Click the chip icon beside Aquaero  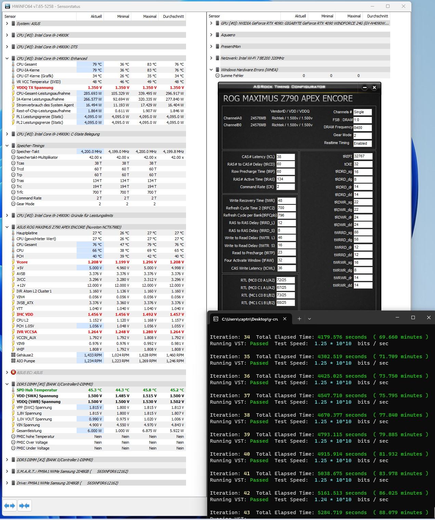217,35
